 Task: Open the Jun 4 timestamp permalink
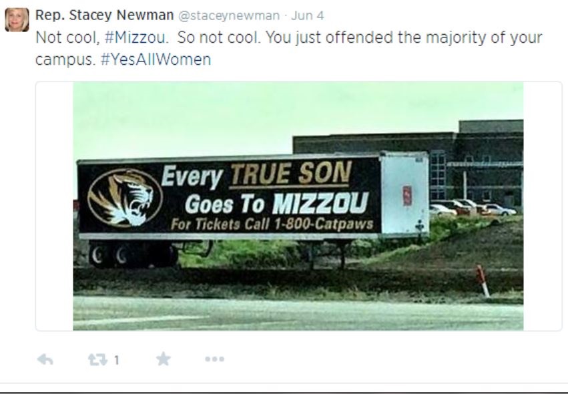[308, 15]
